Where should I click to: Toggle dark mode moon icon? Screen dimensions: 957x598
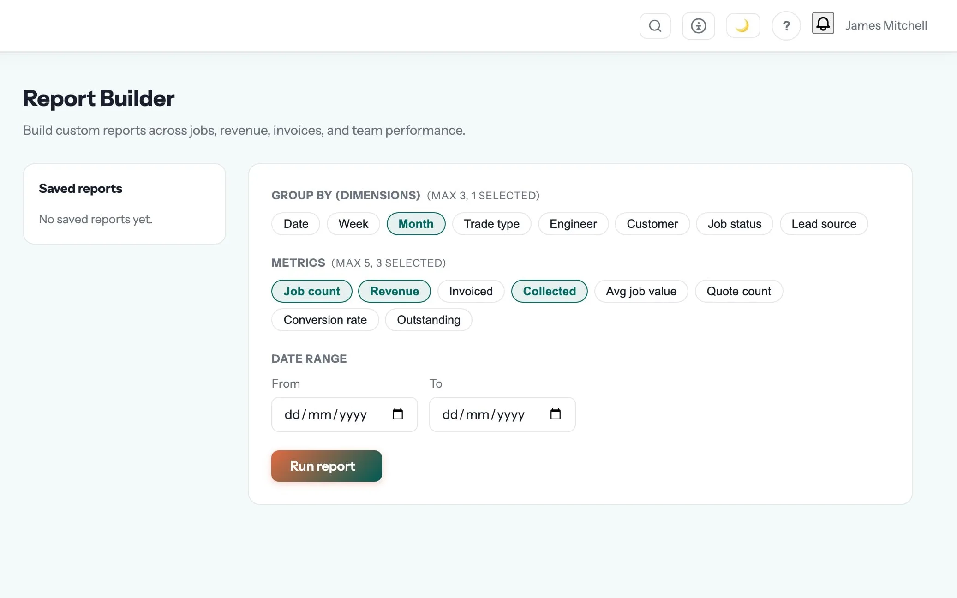coord(743,25)
